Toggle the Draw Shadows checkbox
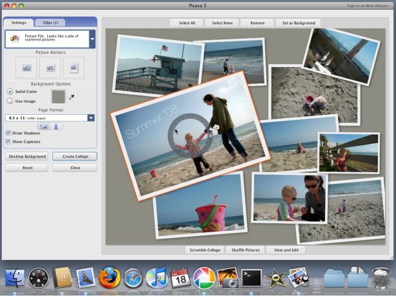This screenshot has height=296, width=396. [8, 133]
